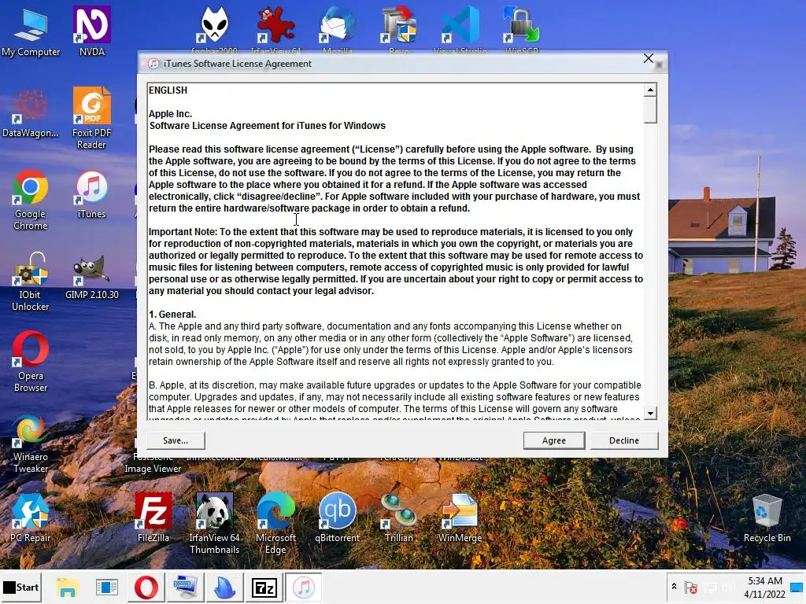
Task: Open My Computer desktop icon
Action: pos(31,32)
